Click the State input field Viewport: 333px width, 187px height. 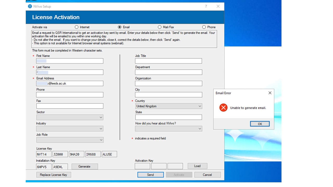[x=169, y=117]
